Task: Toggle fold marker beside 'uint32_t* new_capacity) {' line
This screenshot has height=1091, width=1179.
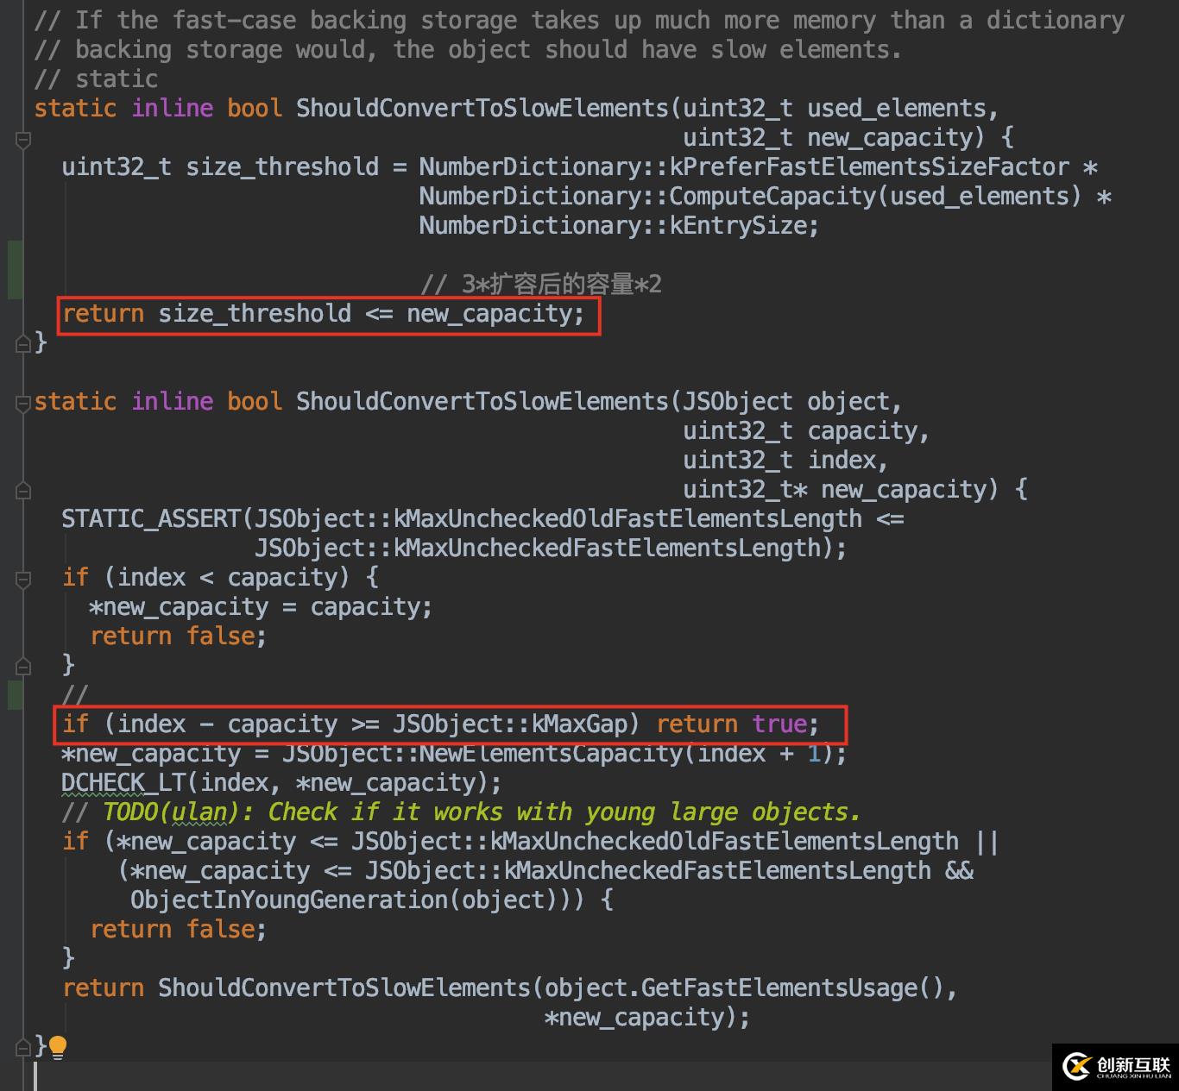Action: (23, 490)
